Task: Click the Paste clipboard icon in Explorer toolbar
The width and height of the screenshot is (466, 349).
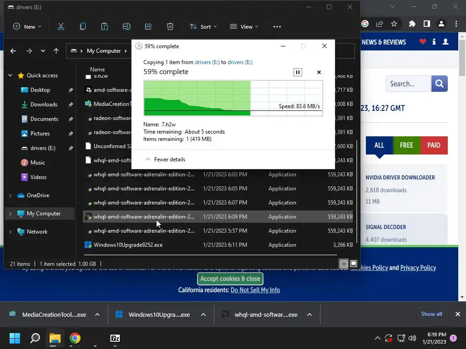Action: click(x=105, y=26)
